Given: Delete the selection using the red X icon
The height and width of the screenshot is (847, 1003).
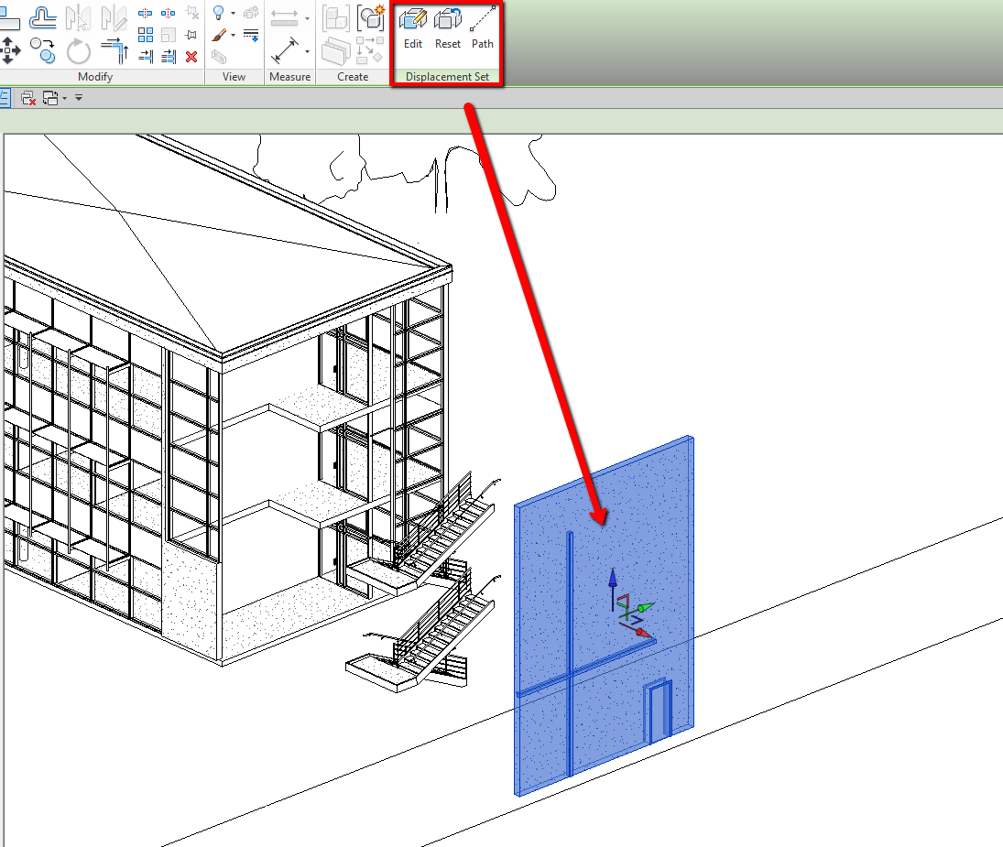Looking at the screenshot, I should point(191,57).
